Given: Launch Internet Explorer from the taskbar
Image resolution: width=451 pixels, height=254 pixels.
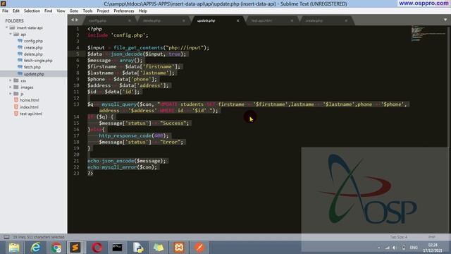Looking at the screenshot, I should point(35,248).
